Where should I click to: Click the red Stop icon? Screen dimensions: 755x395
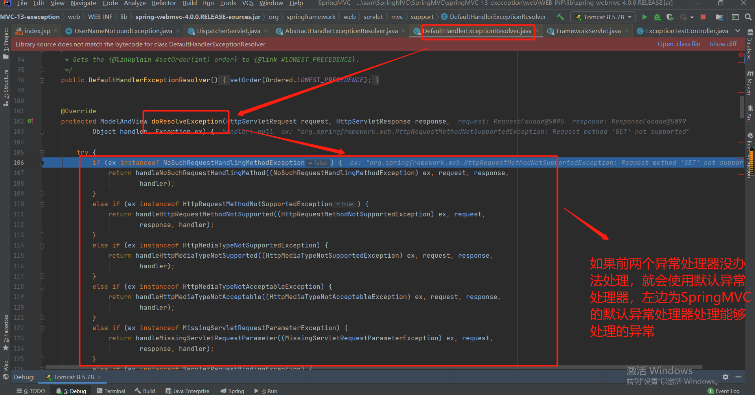pos(703,17)
